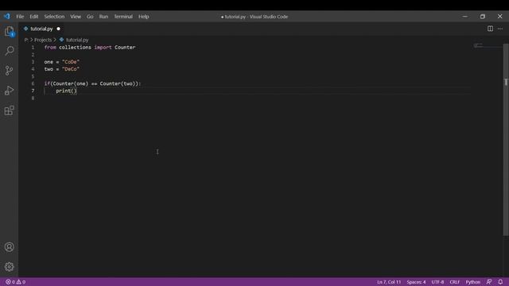
Task: Open the View menu
Action: [76, 17]
